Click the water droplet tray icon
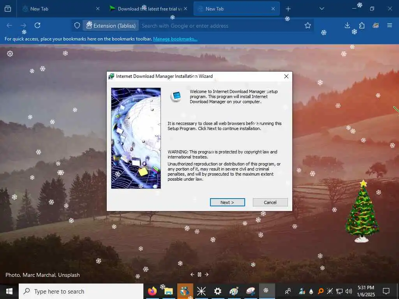The height and width of the screenshot is (299, 399). pyautogui.click(x=311, y=291)
